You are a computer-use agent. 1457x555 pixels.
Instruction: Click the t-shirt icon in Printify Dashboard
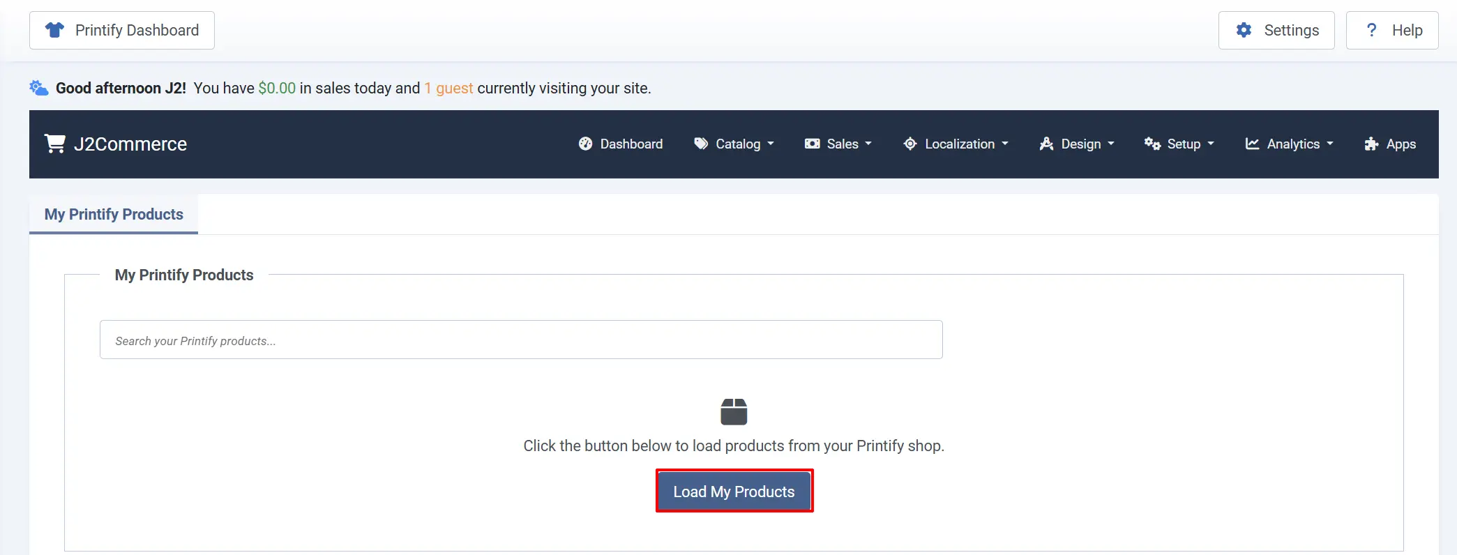pyautogui.click(x=54, y=30)
